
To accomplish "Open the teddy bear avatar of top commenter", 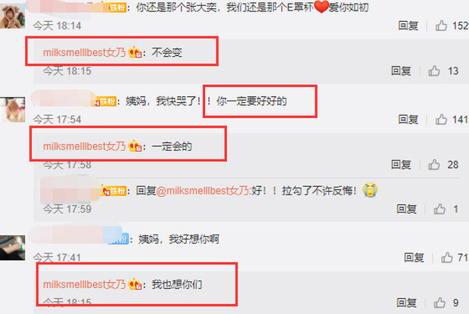I will [x=12, y=17].
